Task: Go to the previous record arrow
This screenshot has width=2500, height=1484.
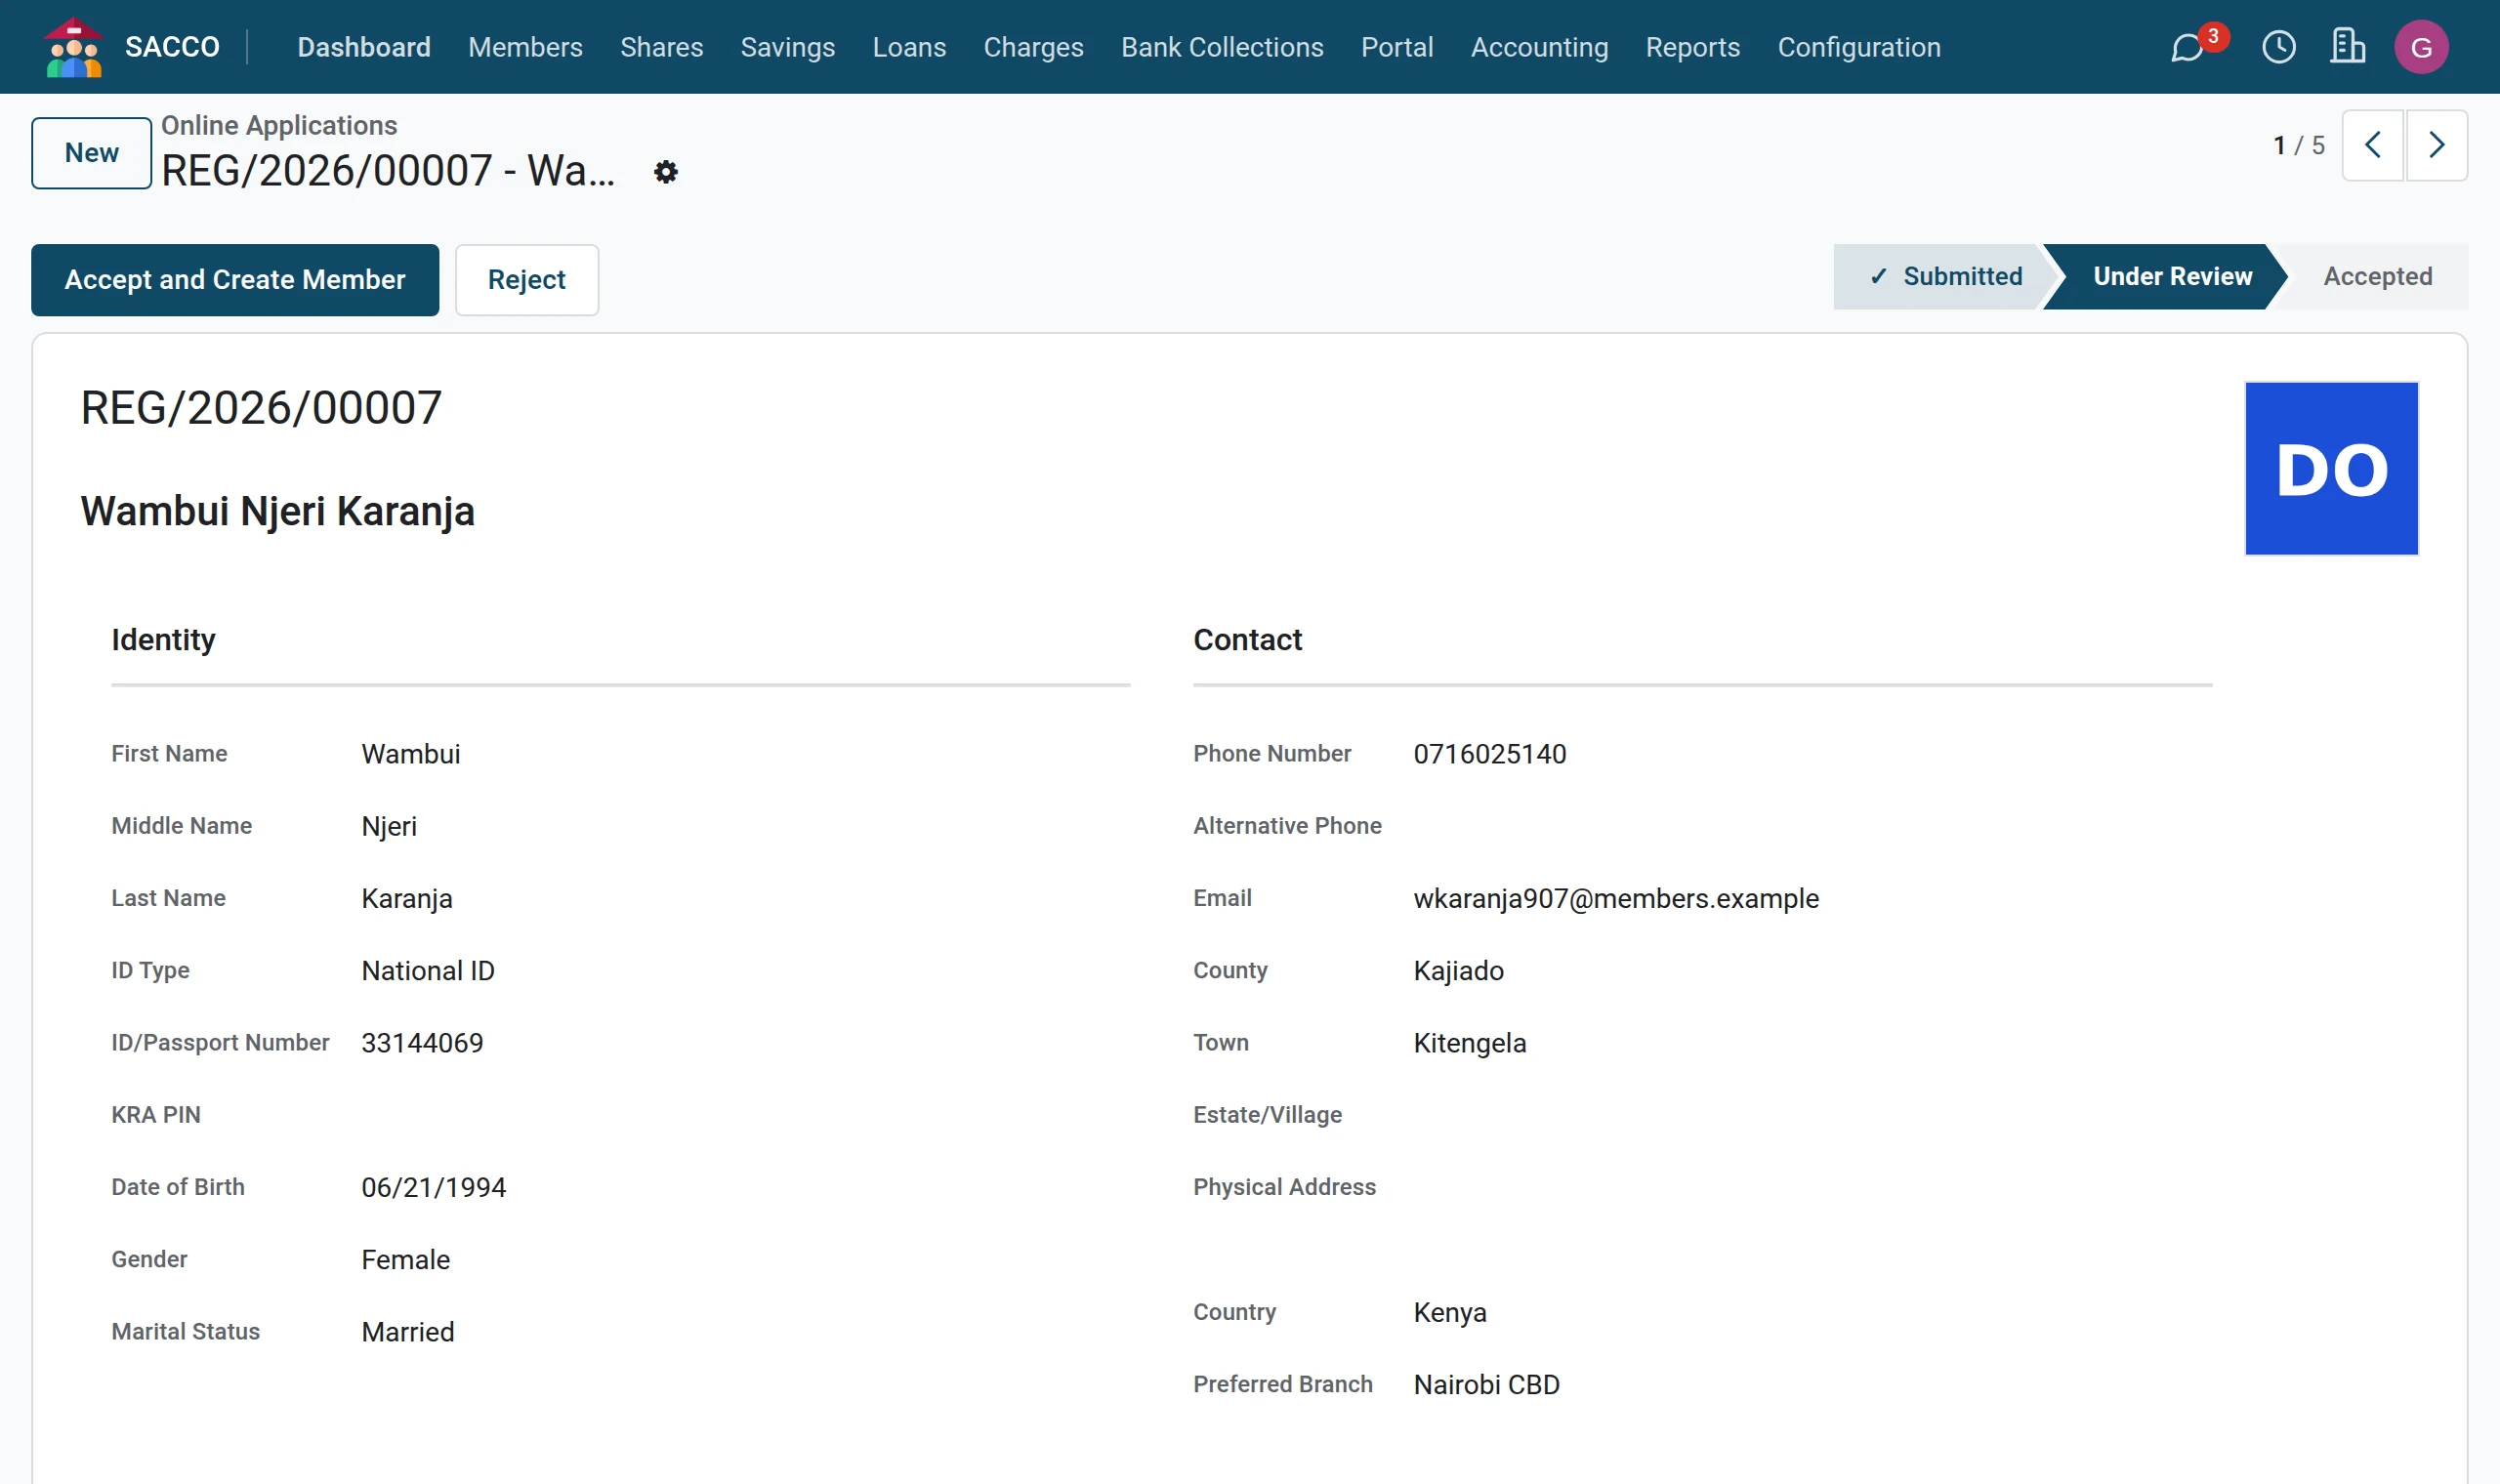Action: point(2372,145)
